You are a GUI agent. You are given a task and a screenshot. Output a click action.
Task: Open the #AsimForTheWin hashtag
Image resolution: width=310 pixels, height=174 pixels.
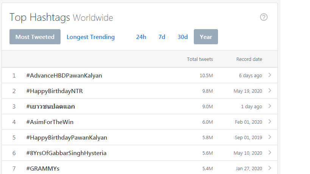(x=50, y=122)
